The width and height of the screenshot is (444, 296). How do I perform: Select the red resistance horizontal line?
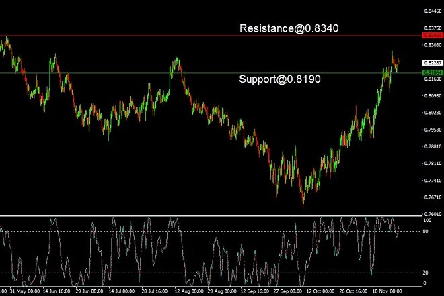[211, 36]
